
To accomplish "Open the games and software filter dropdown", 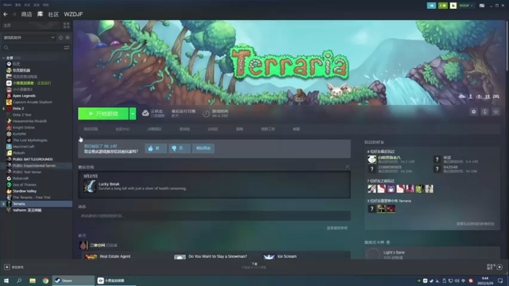I will (29, 37).
